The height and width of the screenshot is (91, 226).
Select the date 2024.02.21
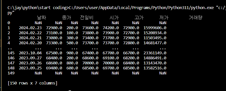click(x=30, y=38)
